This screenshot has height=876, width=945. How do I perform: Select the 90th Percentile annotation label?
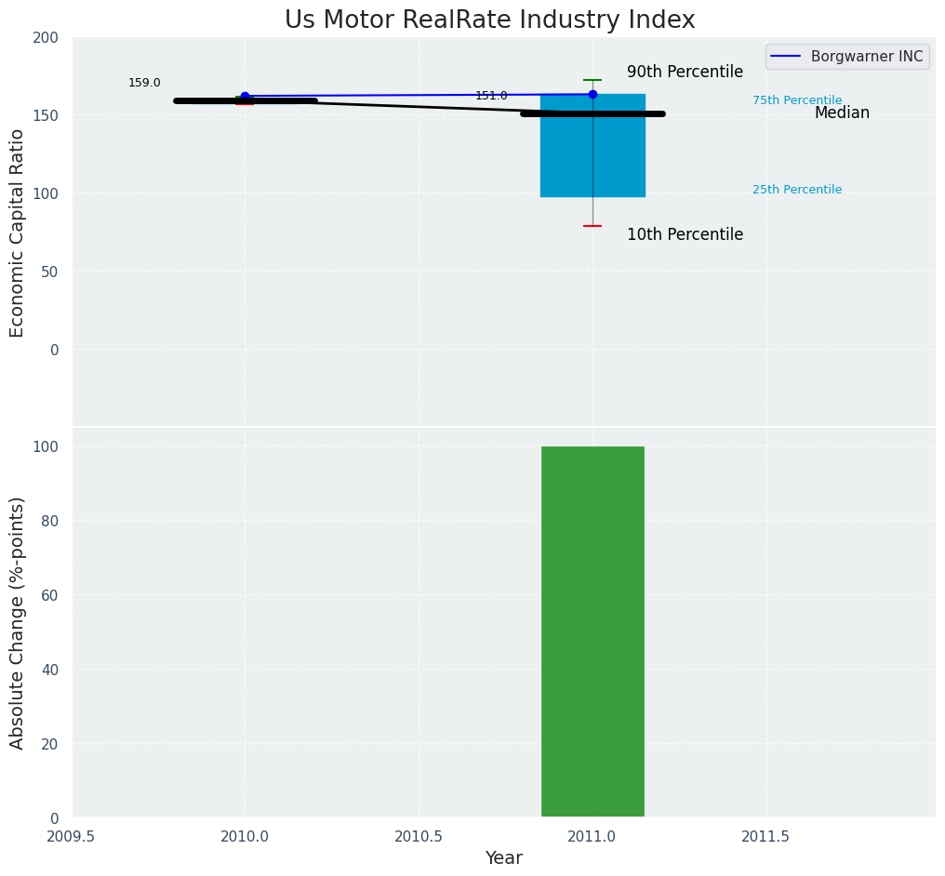685,73
